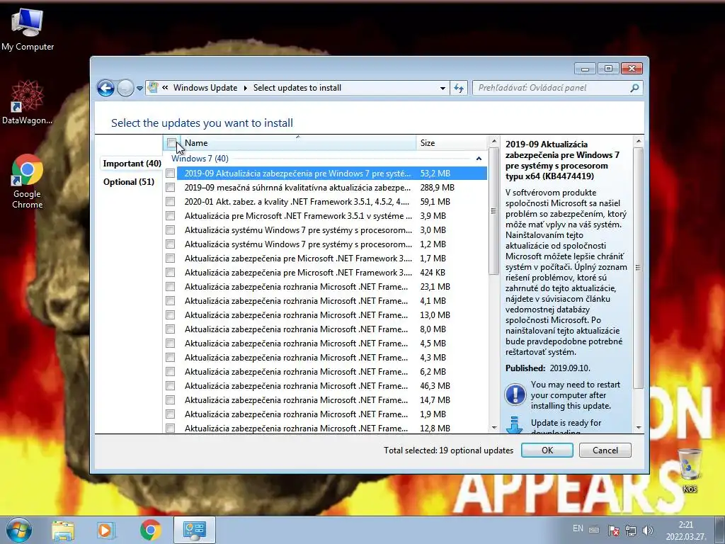Maximize the Windows Update window
The height and width of the screenshot is (544, 725).
[x=608, y=69]
